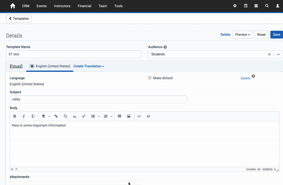The width and height of the screenshot is (283, 185).
Task: Open the user profile icon
Action: point(278,6)
